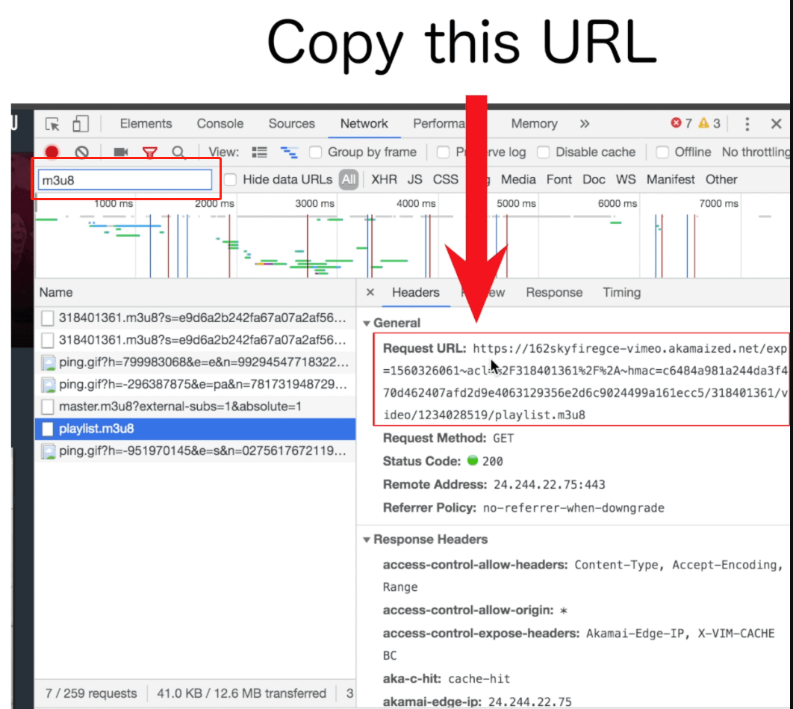Show more DevTools tabs chevron
The image size is (793, 709).
pyautogui.click(x=585, y=124)
